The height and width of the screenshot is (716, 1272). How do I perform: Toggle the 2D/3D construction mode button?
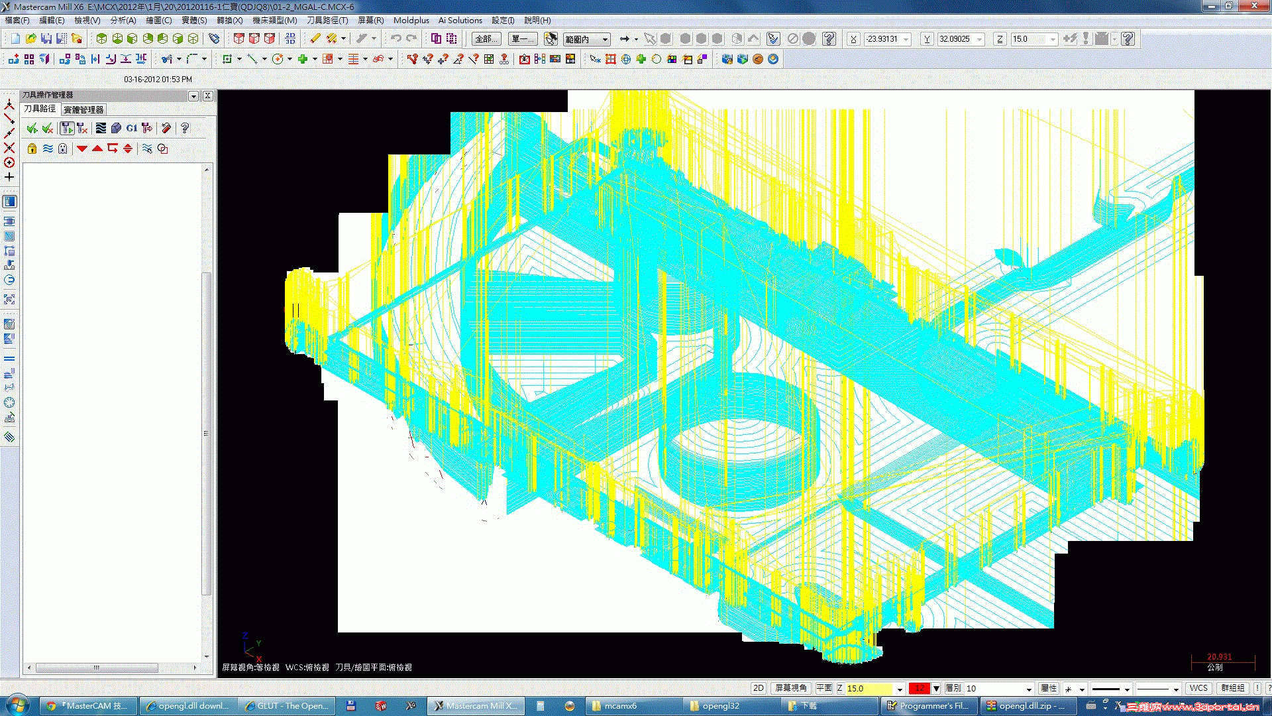pos(759,688)
